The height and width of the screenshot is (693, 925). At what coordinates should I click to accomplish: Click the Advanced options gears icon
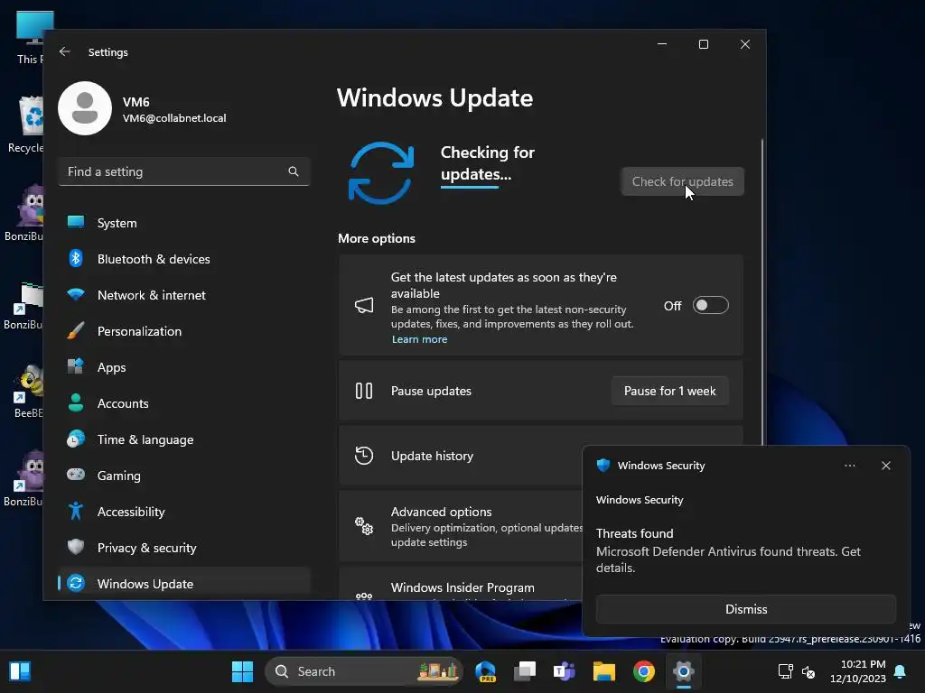(x=364, y=526)
